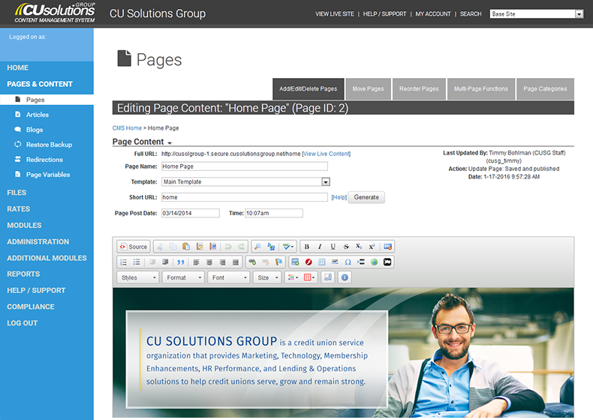Open the Format dropdown
This screenshot has height=420, width=593.
click(x=183, y=277)
